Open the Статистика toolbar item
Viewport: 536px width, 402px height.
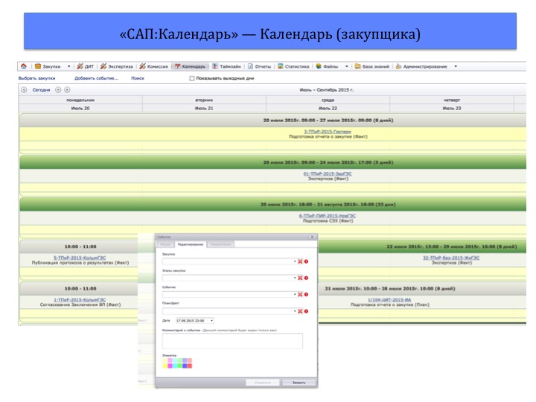tap(293, 66)
